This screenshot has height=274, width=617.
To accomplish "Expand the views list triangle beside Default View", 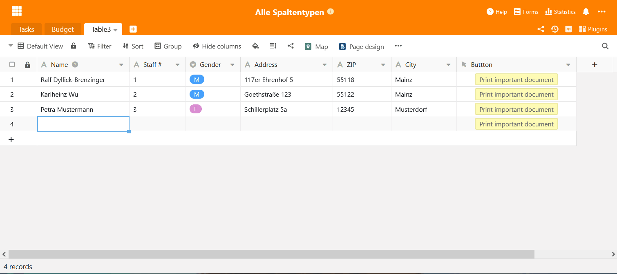I will (x=11, y=46).
